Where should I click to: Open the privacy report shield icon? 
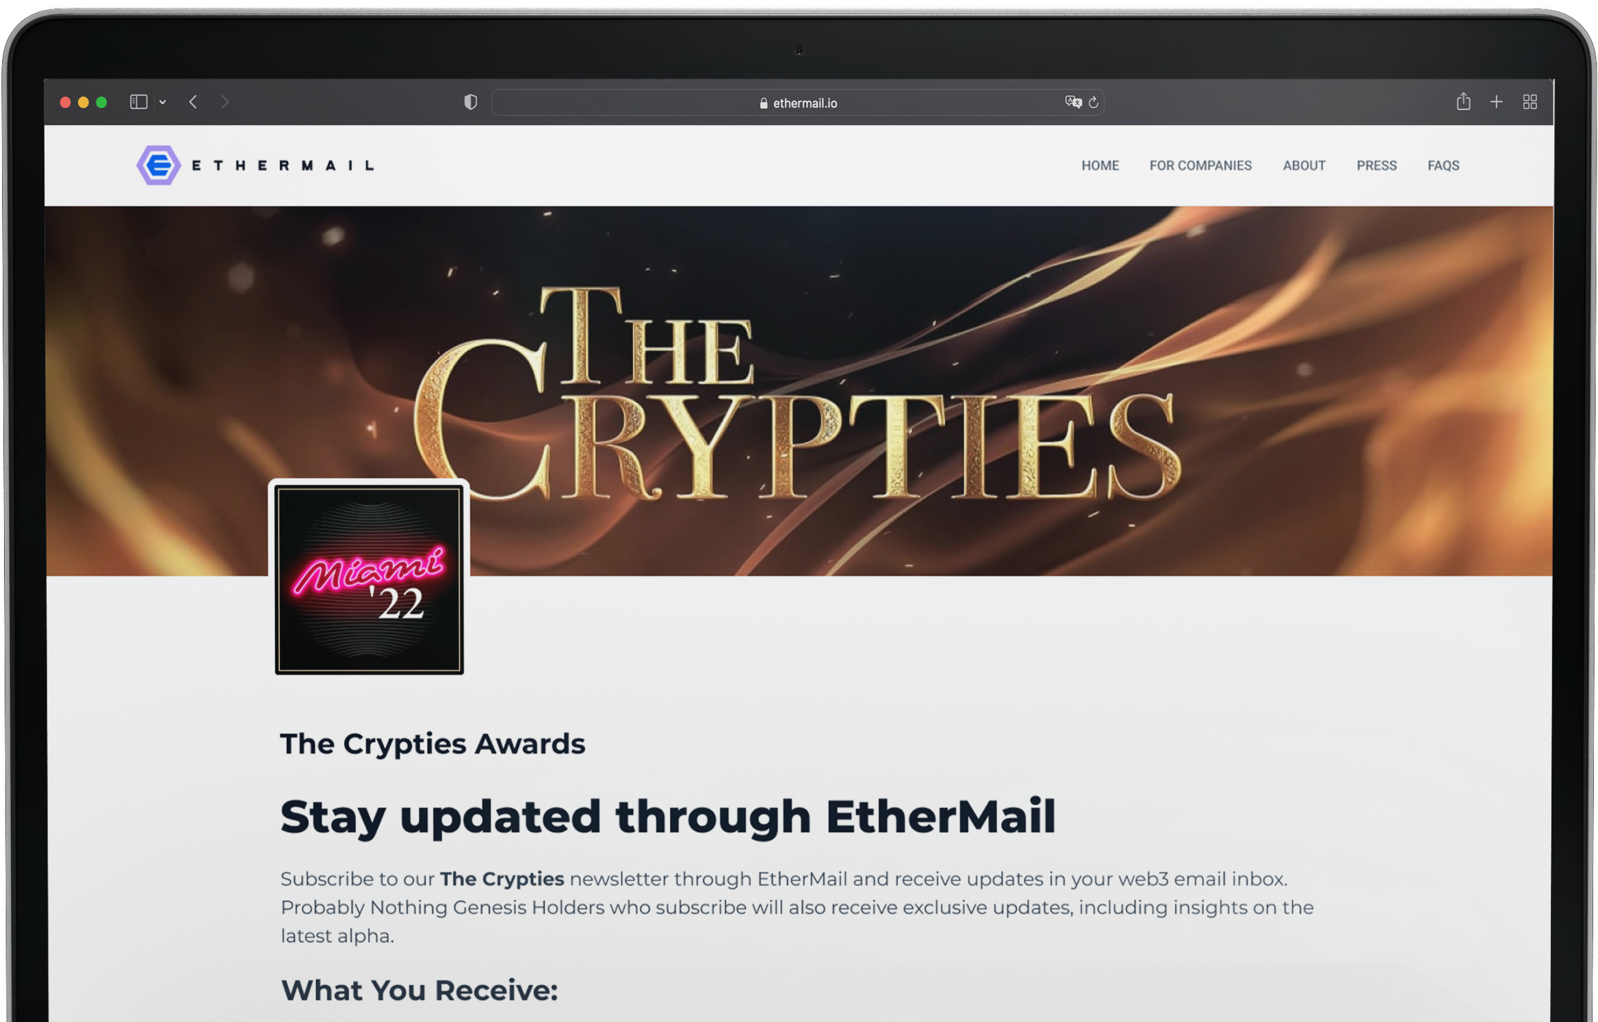point(470,102)
